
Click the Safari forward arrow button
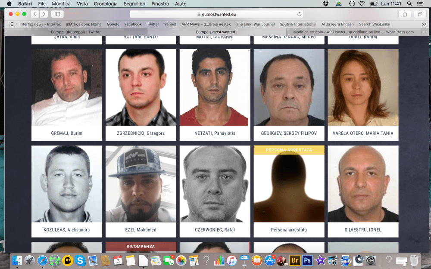pos(44,14)
